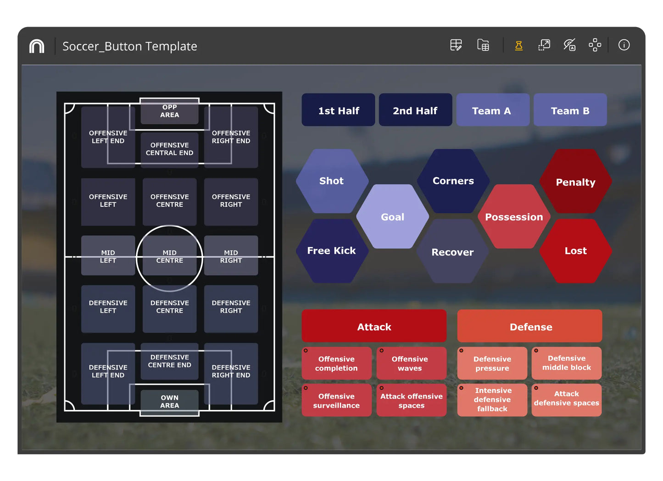Open the info icon in toolbar
This screenshot has height=481, width=663.
(x=624, y=45)
